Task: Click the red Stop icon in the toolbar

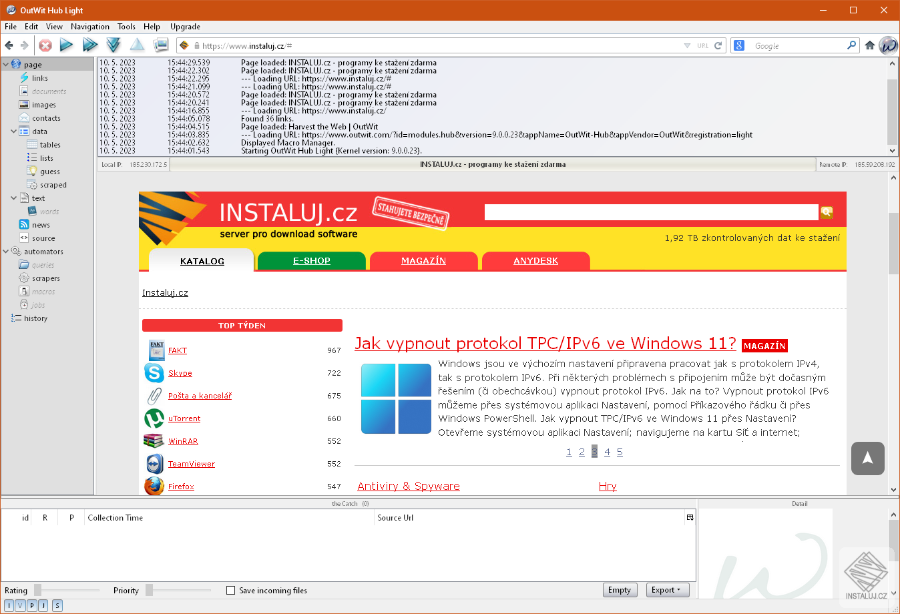Action: pos(45,45)
